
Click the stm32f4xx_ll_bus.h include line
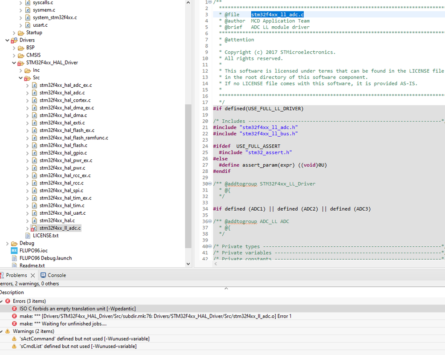click(255, 134)
